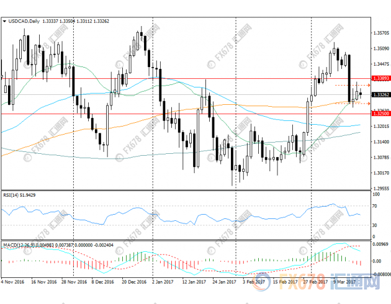This screenshot has height=304, width=391.
Task: Select the black 1.33262 current price tag
Action: click(x=381, y=95)
